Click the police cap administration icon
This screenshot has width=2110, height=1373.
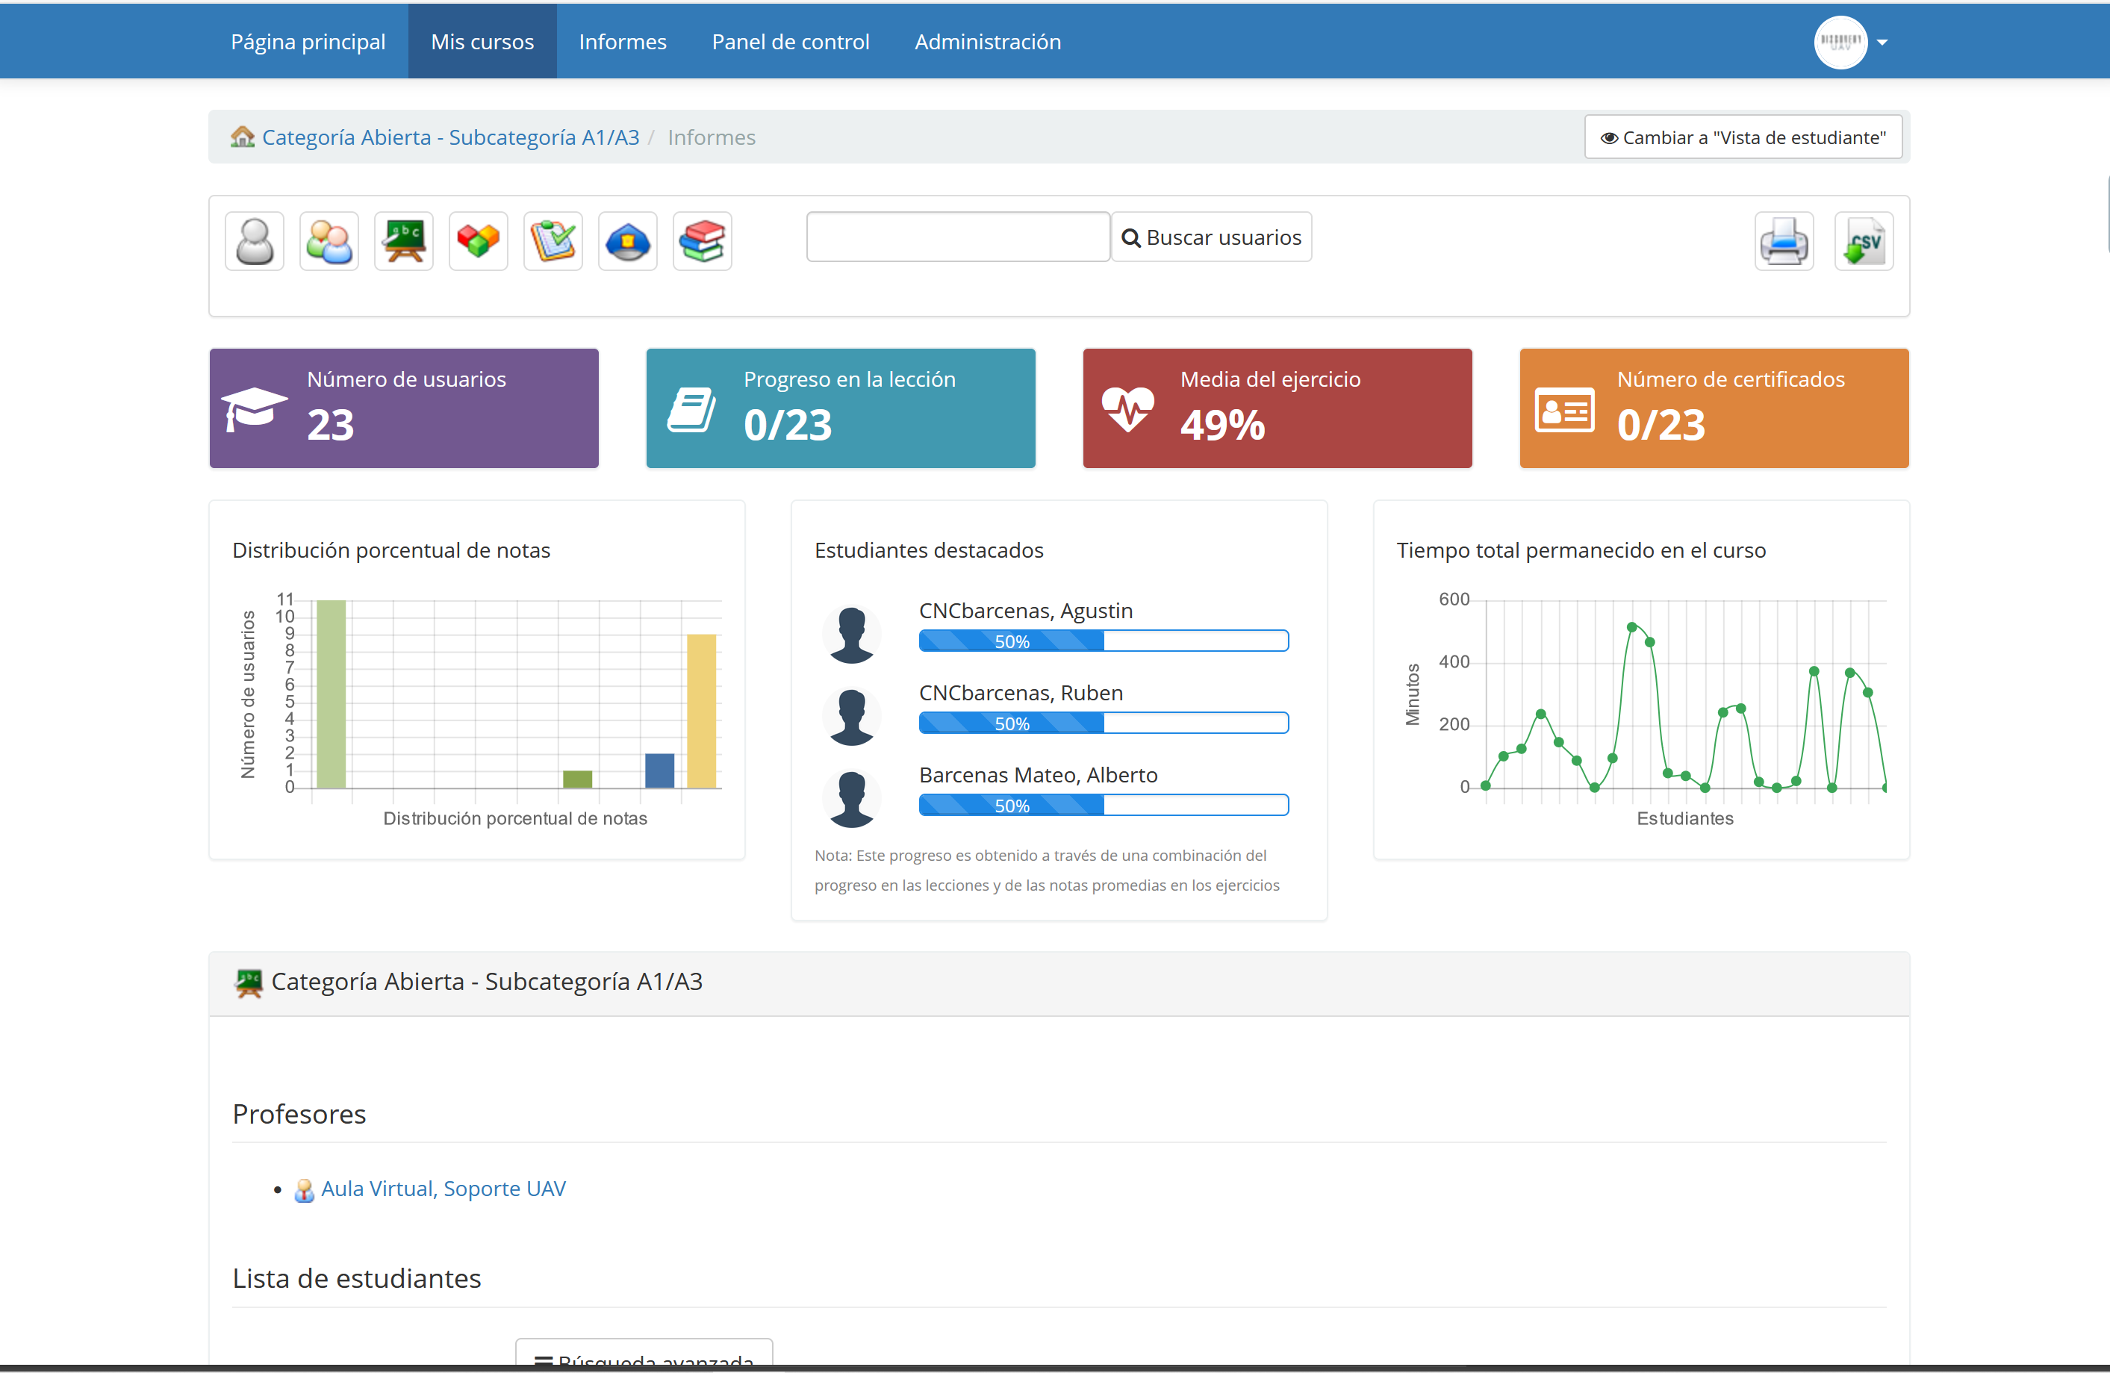coord(626,240)
